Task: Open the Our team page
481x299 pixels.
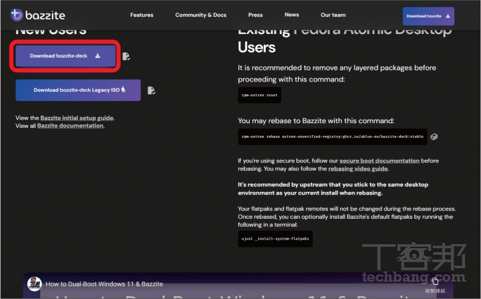Action: 333,15
